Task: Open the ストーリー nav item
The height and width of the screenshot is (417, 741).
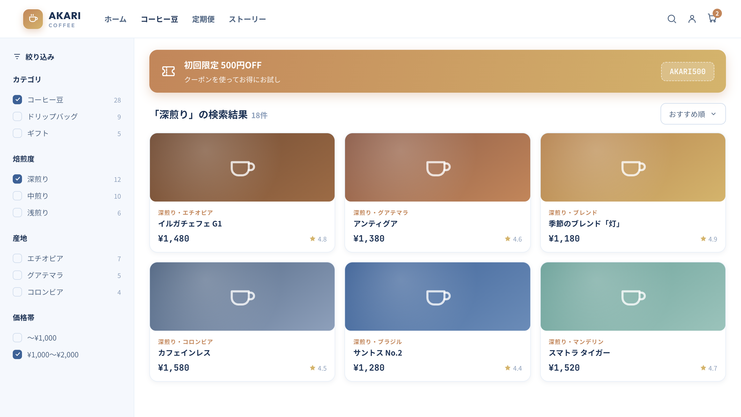Action: tap(247, 19)
